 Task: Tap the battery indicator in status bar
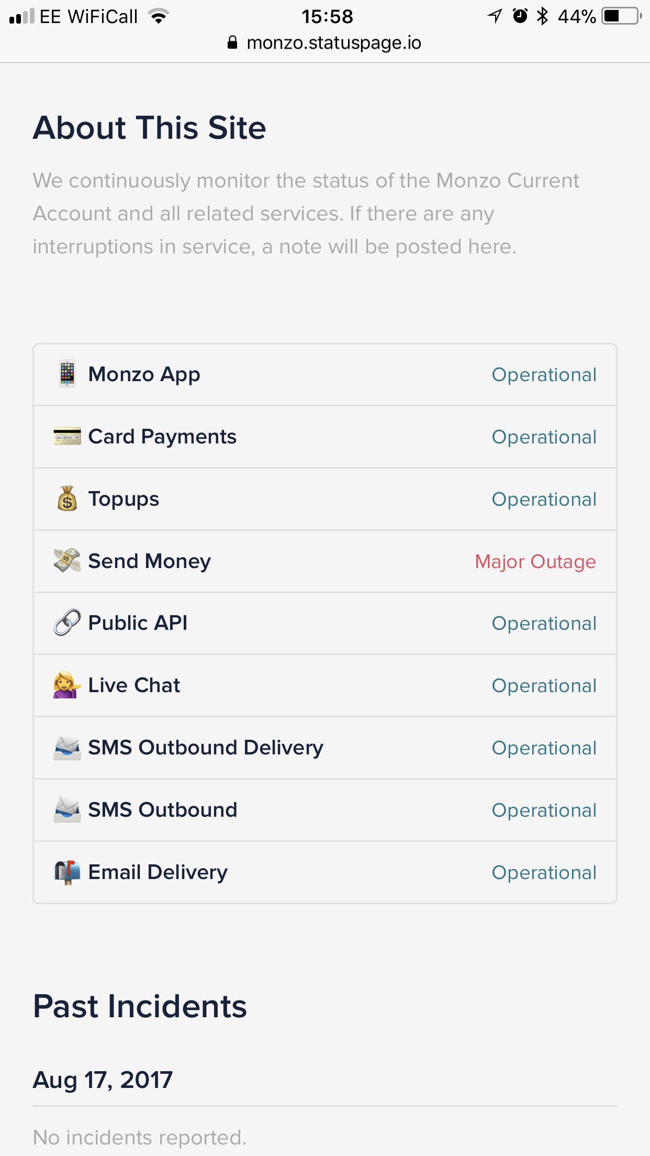[x=621, y=16]
